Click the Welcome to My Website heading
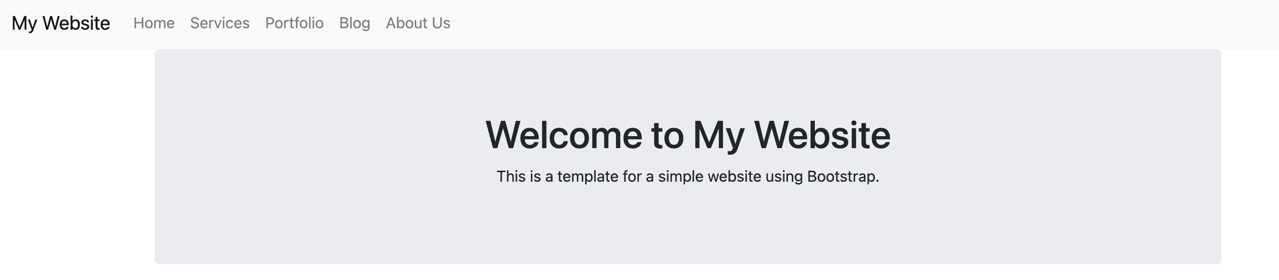Image resolution: width=1279 pixels, height=280 pixels. point(688,135)
